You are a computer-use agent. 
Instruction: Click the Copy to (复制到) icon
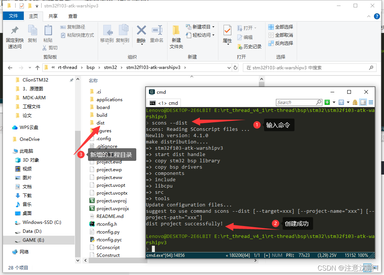(123, 30)
